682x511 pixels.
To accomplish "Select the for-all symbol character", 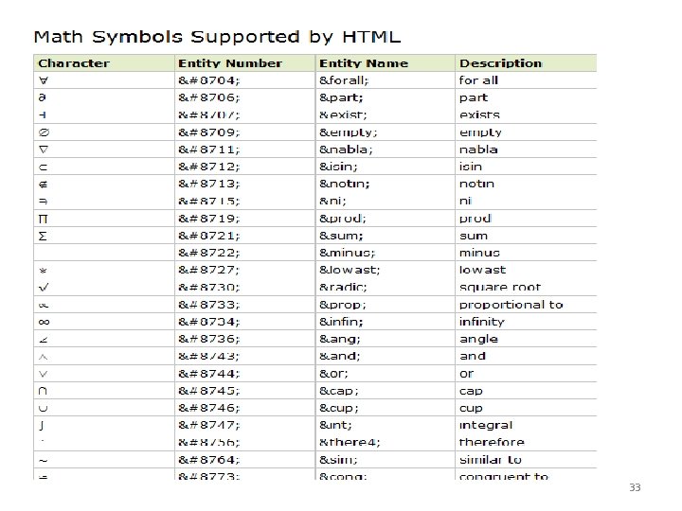I will click(x=44, y=80).
